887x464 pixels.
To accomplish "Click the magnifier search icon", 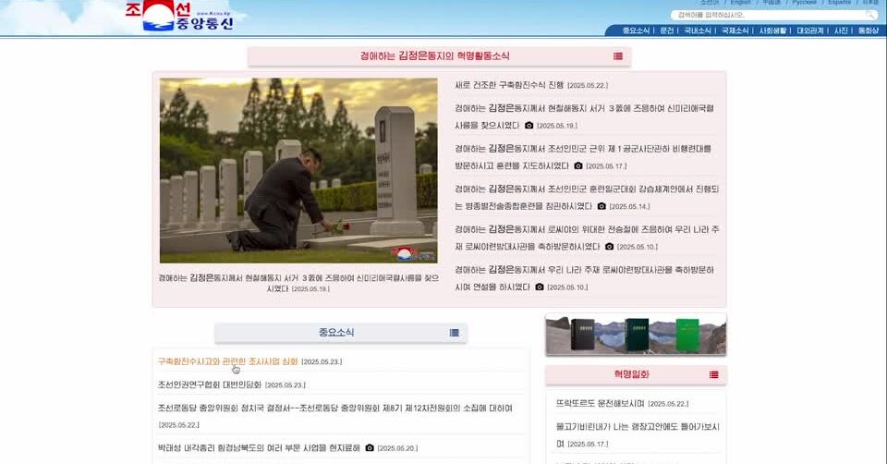I will (x=870, y=15).
